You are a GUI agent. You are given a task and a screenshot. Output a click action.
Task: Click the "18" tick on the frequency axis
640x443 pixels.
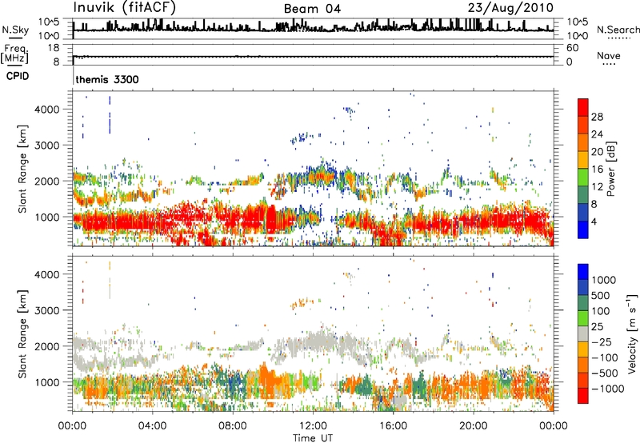54,48
